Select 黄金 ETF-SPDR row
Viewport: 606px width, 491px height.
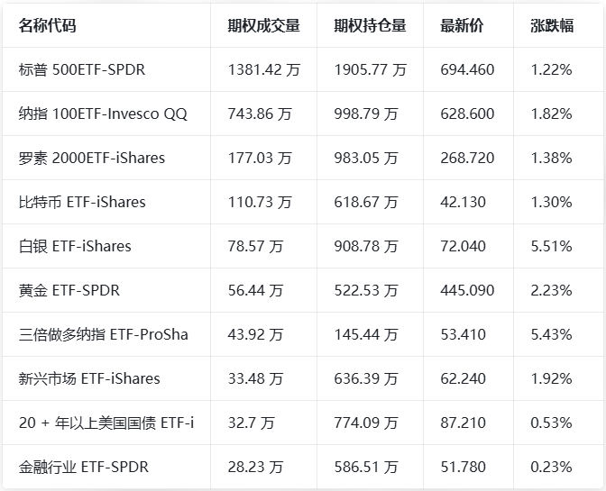point(69,290)
